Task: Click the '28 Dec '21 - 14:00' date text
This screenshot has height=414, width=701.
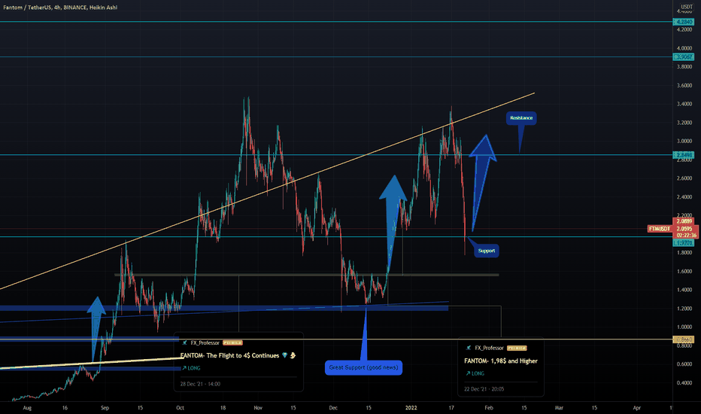Action: pos(200,384)
